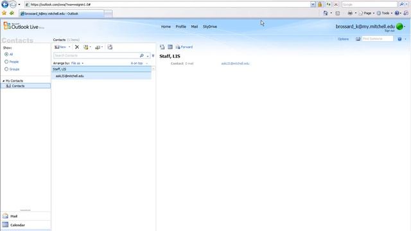Image resolution: width=411 pixels, height=231 pixels.
Task: Open the recent pages dropdown beside navigation arrows
Action: coord(19,4)
